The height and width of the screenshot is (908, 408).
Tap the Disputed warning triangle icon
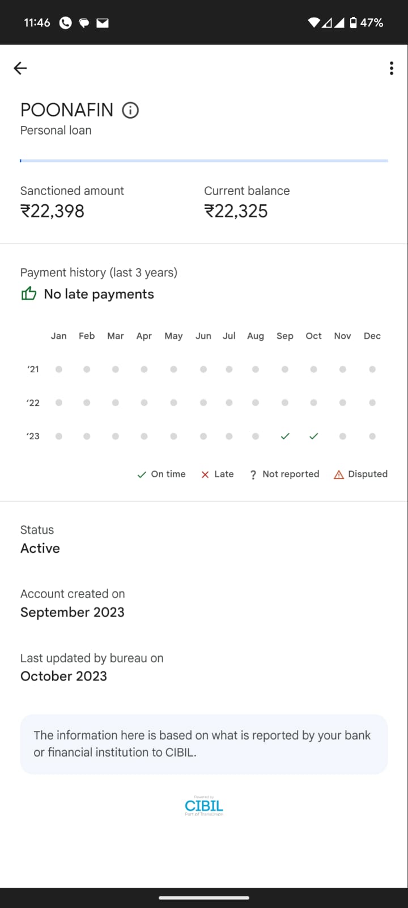point(339,474)
